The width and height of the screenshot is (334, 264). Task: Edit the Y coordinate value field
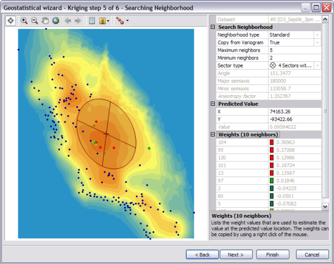[x=294, y=119]
